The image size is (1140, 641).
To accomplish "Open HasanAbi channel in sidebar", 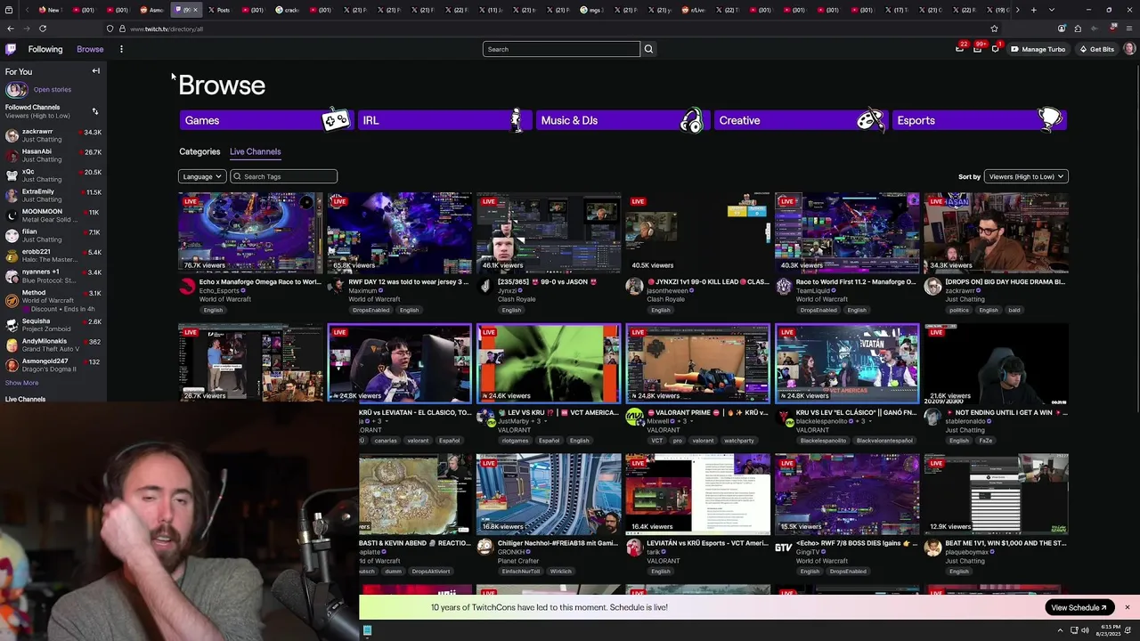I will coord(53,156).
